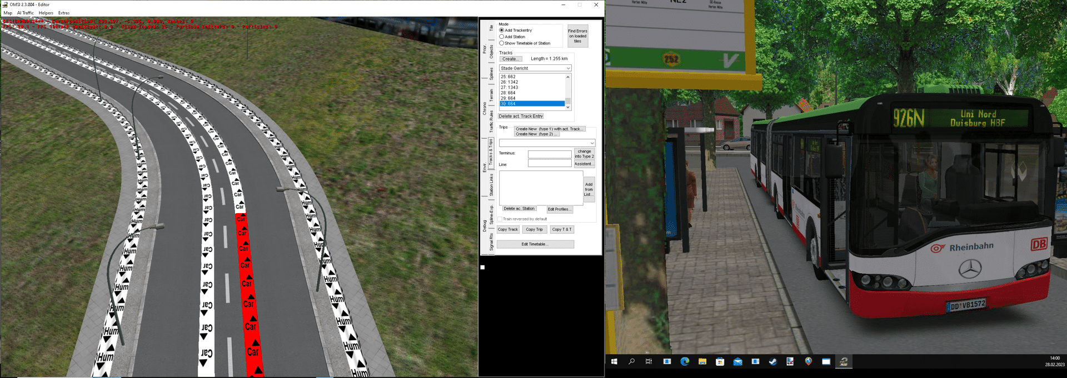This screenshot has height=378, width=1067.
Task: Open Steam from the taskbar
Action: point(772,361)
